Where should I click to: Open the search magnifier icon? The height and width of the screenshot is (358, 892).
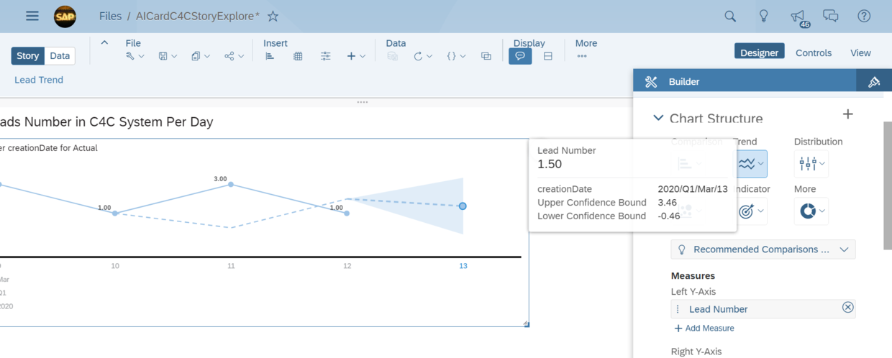pos(730,16)
